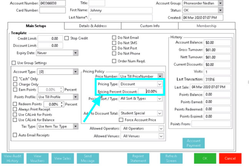
Task: Click the green OK button
Action: [x=205, y=158]
